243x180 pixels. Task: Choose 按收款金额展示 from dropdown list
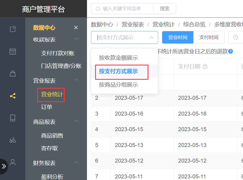click(x=118, y=58)
